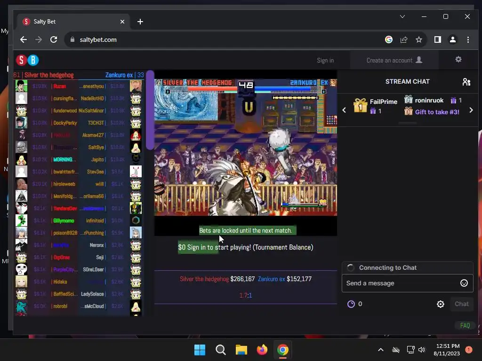Open the Windows Start menu
482x361 pixels.
click(200, 350)
